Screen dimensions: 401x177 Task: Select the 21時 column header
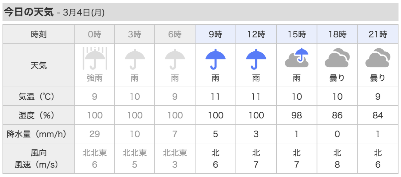coord(378,34)
